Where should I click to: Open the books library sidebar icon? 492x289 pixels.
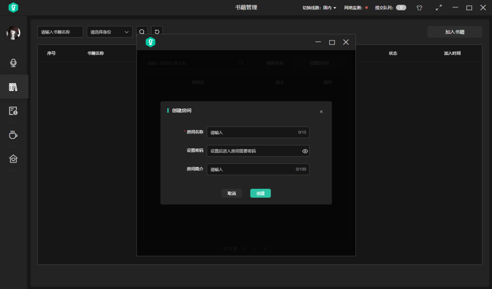coord(13,87)
